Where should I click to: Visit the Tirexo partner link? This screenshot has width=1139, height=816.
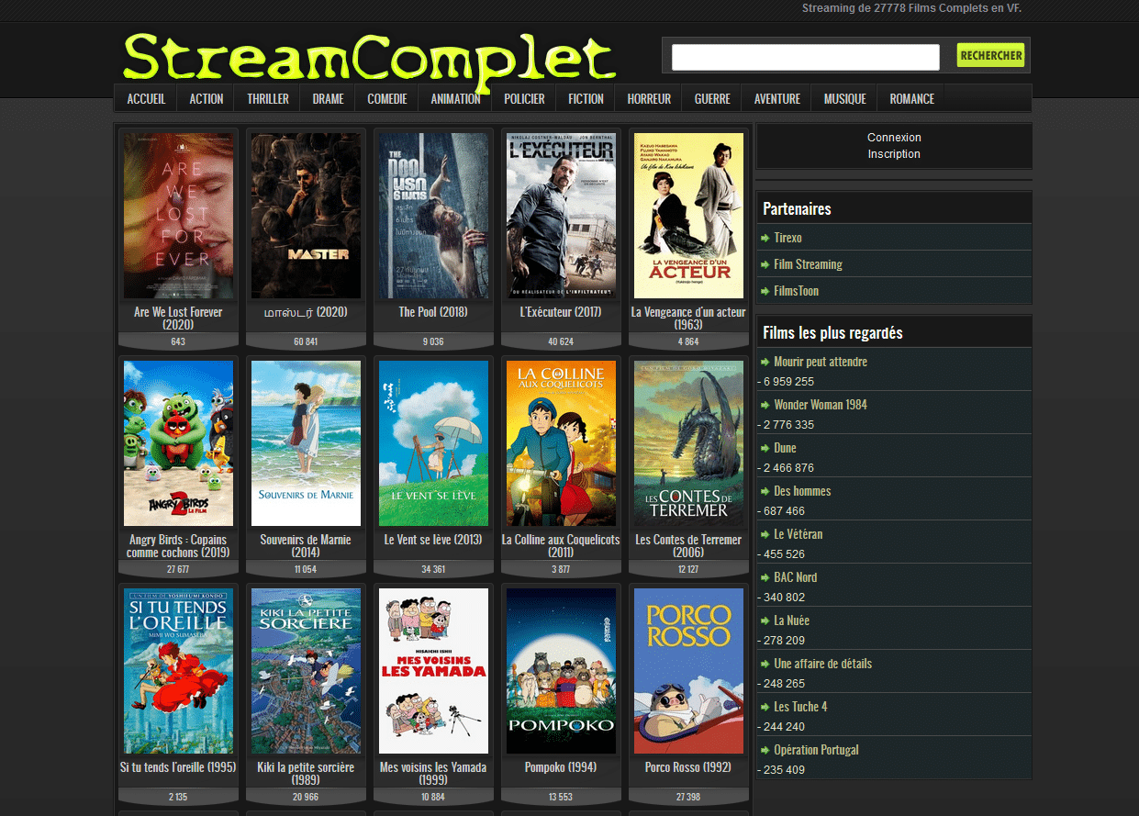coord(787,238)
